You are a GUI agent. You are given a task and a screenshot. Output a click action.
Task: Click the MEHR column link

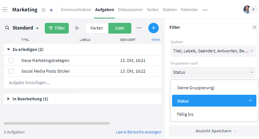point(156,40)
